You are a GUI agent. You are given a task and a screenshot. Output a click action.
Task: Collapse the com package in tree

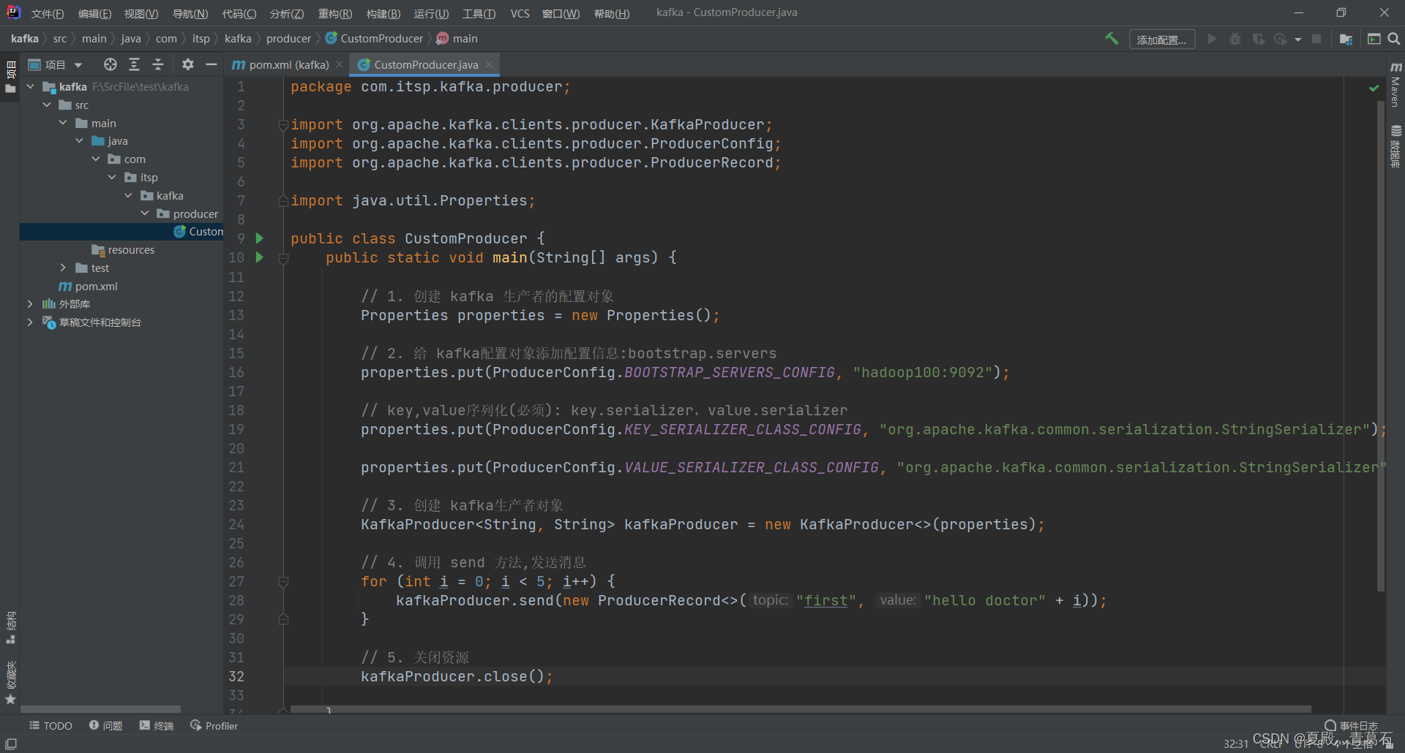click(96, 159)
